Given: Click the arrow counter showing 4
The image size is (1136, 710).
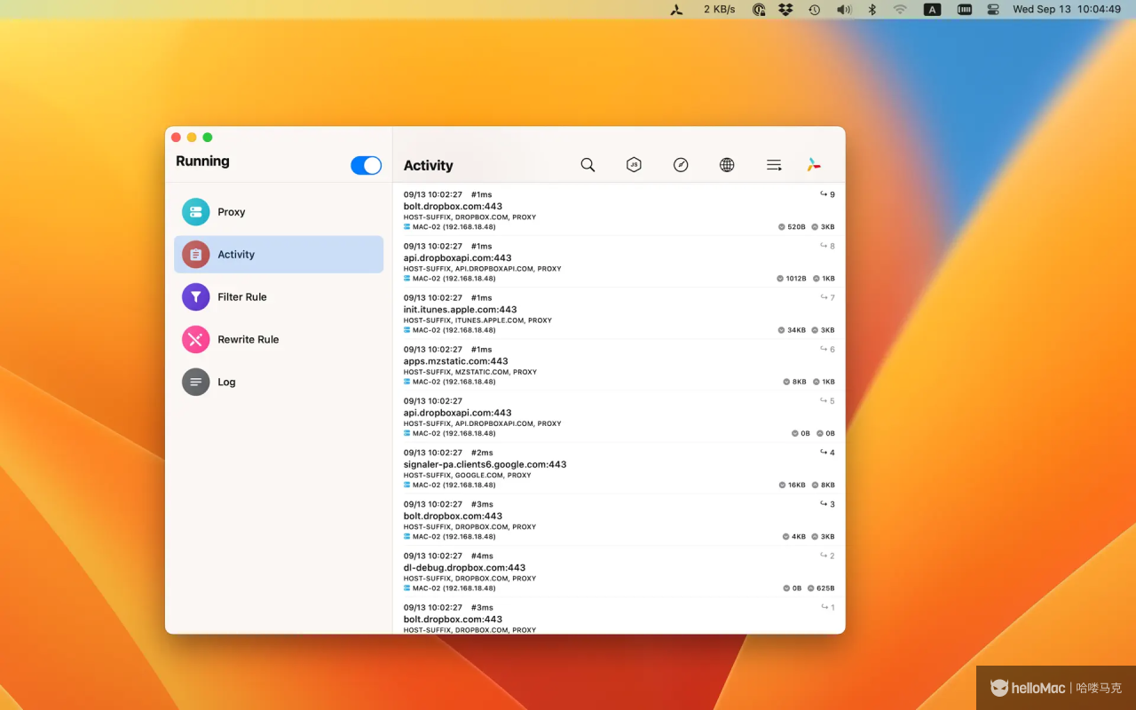Looking at the screenshot, I should [x=827, y=453].
